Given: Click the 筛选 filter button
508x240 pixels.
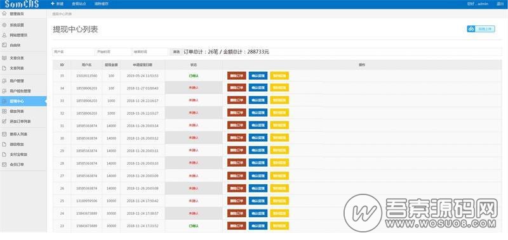Looking at the screenshot, I should click(176, 52).
